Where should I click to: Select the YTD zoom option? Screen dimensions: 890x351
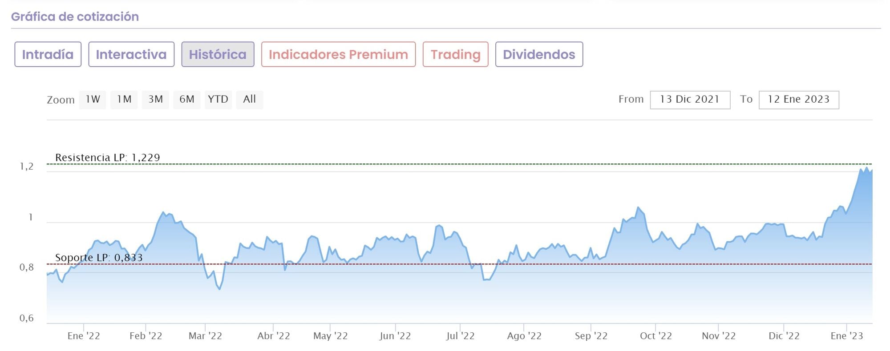click(218, 100)
